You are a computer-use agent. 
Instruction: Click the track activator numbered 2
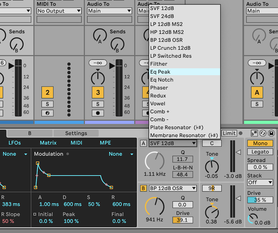click(x=47, y=92)
